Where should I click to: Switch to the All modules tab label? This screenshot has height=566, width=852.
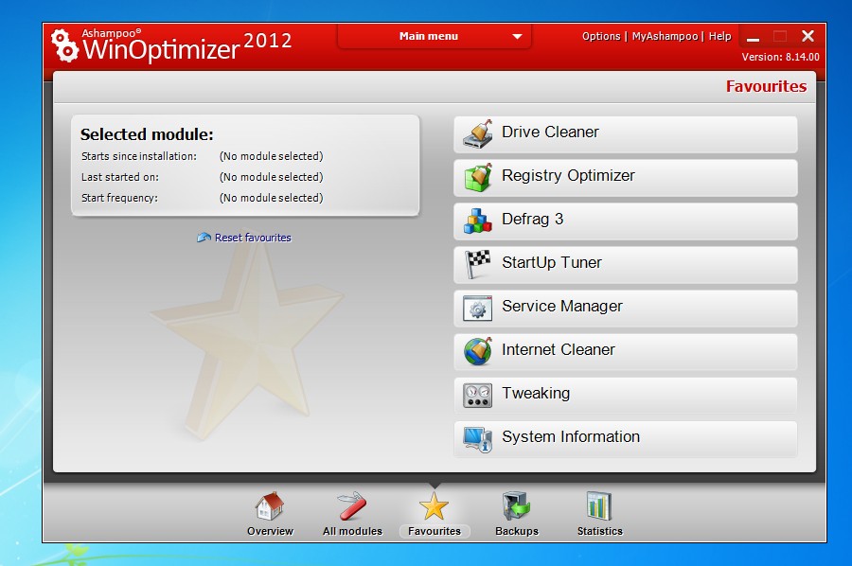[x=352, y=531]
